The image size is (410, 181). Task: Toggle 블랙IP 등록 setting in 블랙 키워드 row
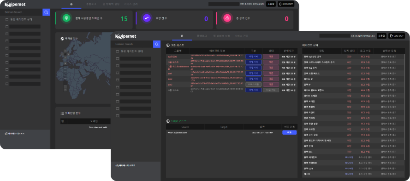[389, 113]
